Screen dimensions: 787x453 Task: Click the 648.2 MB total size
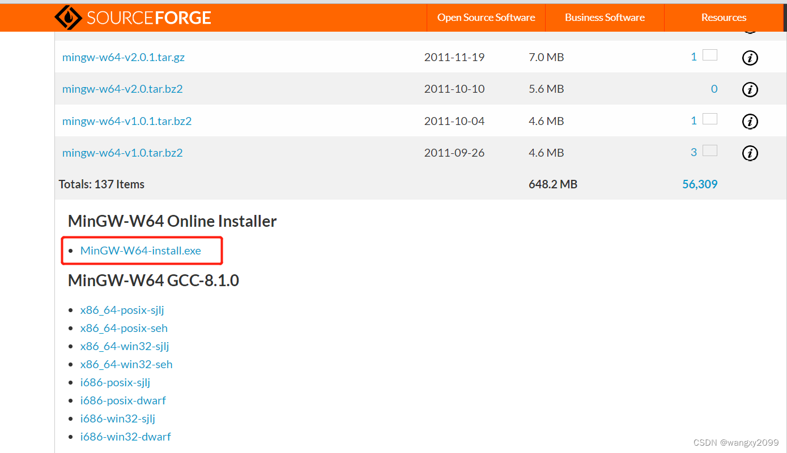point(553,184)
